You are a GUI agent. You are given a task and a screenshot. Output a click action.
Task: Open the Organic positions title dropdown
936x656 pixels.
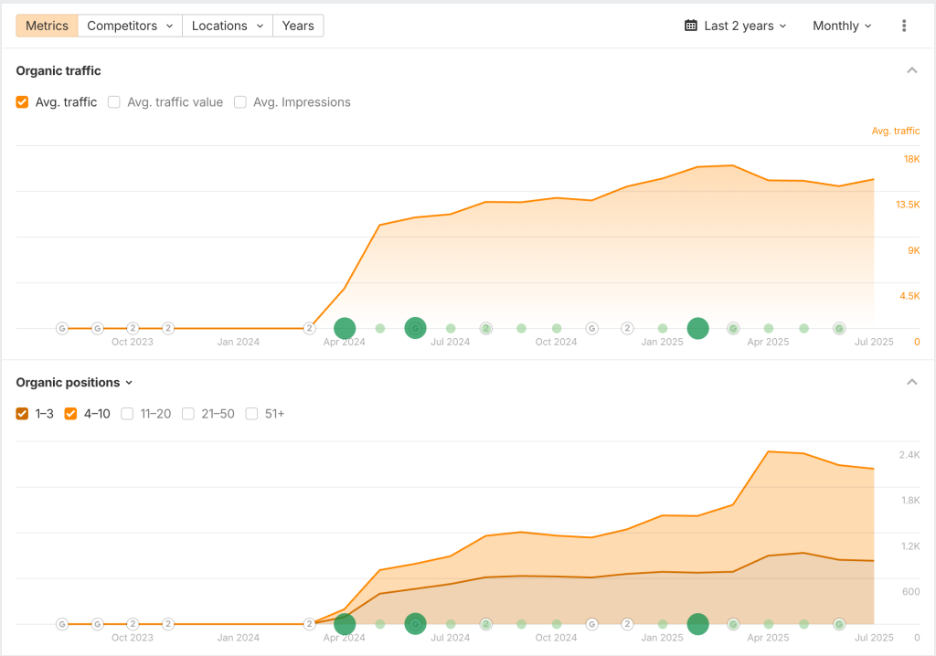coord(74,383)
